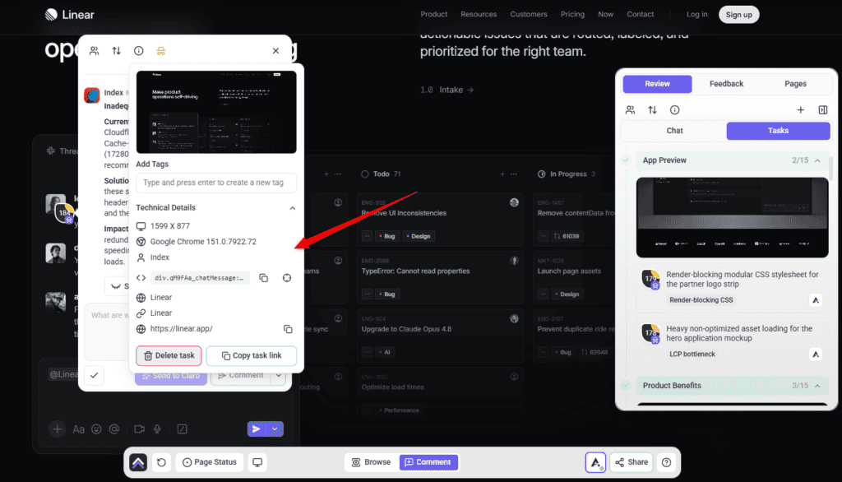Click the refresh icon in the bottom toolbar

click(x=162, y=462)
